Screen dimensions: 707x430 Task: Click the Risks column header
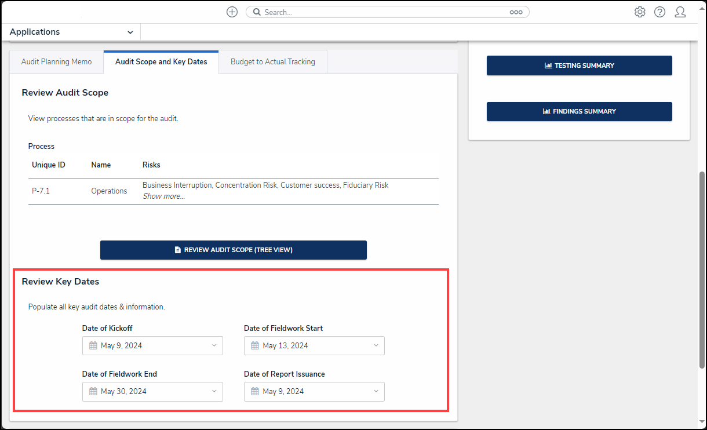click(151, 165)
